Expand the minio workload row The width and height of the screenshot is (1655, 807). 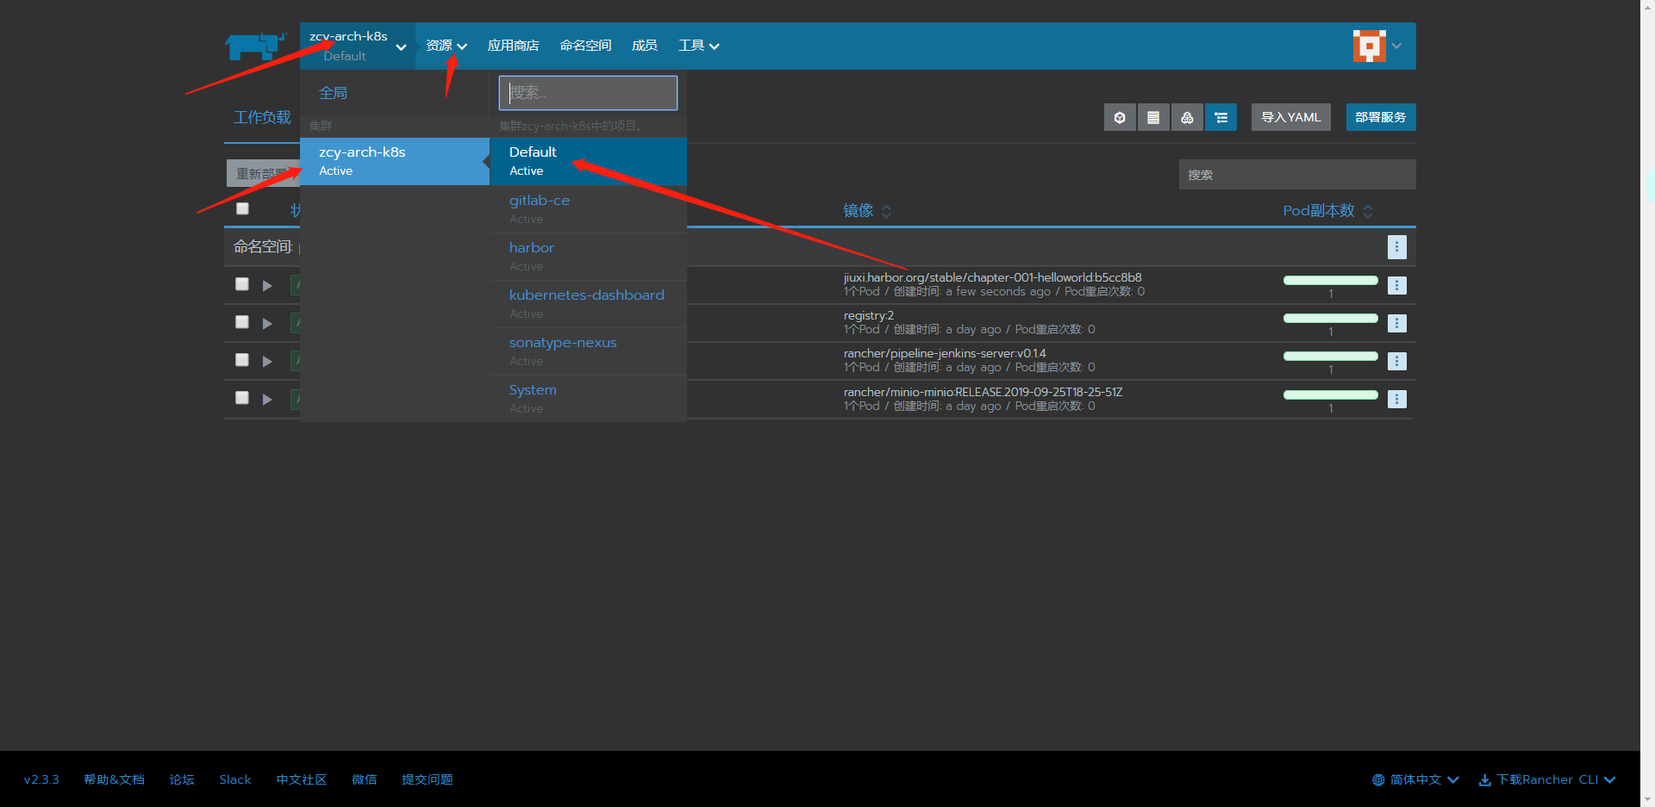pyautogui.click(x=267, y=399)
